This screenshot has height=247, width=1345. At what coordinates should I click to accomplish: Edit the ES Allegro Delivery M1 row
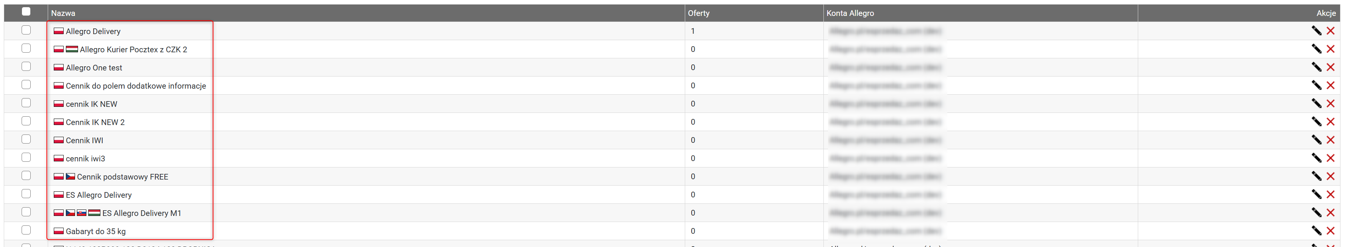coord(1316,213)
